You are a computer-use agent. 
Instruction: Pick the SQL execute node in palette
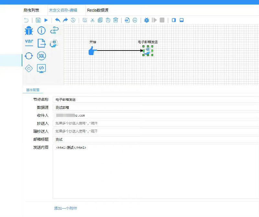point(41,56)
